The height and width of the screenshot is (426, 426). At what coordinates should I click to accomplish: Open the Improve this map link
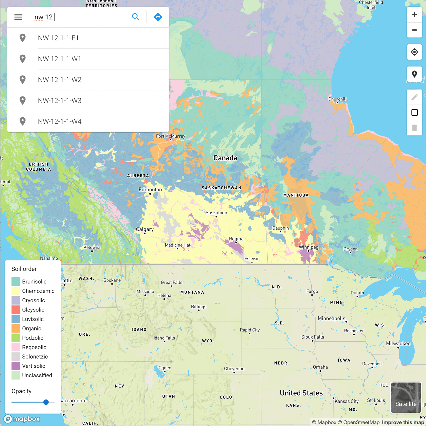click(x=403, y=422)
